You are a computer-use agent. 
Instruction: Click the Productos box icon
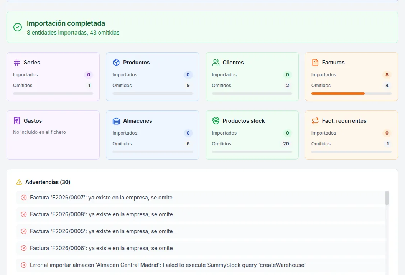point(116,63)
